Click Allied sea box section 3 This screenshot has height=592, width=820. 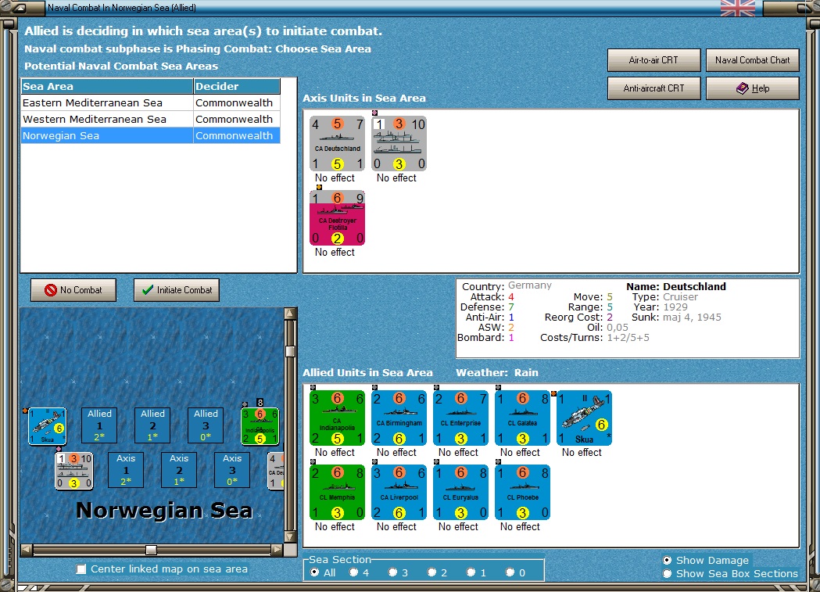pos(206,425)
